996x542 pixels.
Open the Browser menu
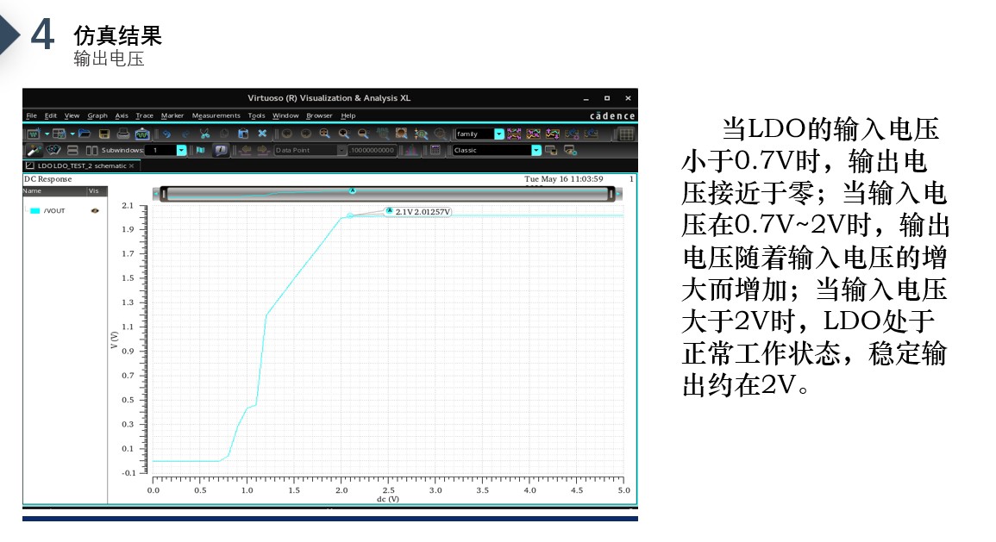pyautogui.click(x=319, y=115)
